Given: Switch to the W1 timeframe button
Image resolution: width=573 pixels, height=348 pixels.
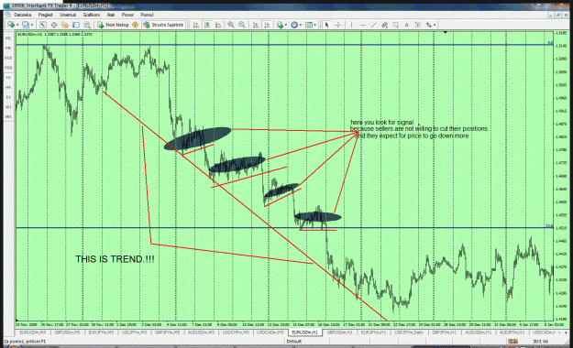Looking at the screenshot, I should click(x=8, y=107).
